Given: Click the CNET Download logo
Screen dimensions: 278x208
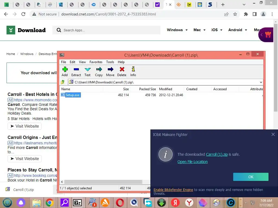Looking at the screenshot, I should click(26, 30).
